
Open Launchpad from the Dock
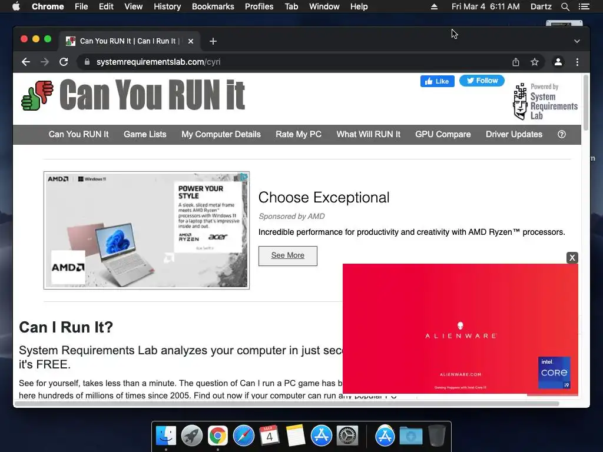[x=191, y=436]
